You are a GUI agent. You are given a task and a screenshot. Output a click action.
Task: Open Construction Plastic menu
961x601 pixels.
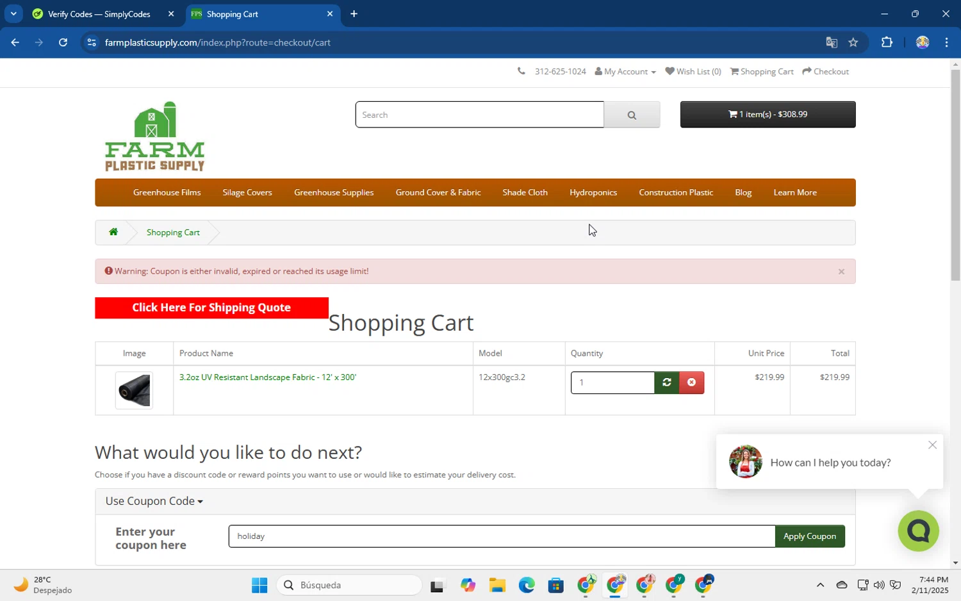pos(676,192)
